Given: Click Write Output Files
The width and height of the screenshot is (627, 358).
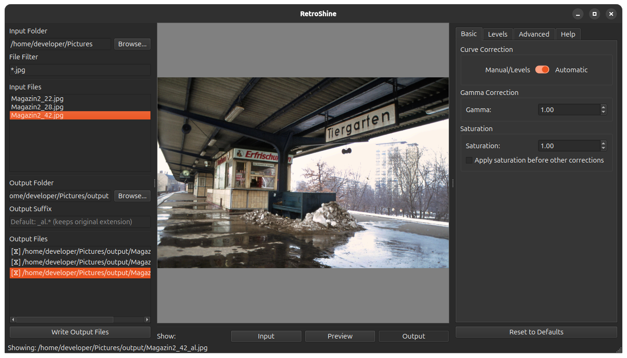Looking at the screenshot, I should pyautogui.click(x=80, y=332).
